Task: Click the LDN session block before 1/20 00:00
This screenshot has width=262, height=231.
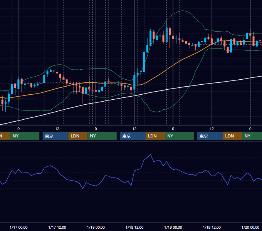Action: coord(233,136)
